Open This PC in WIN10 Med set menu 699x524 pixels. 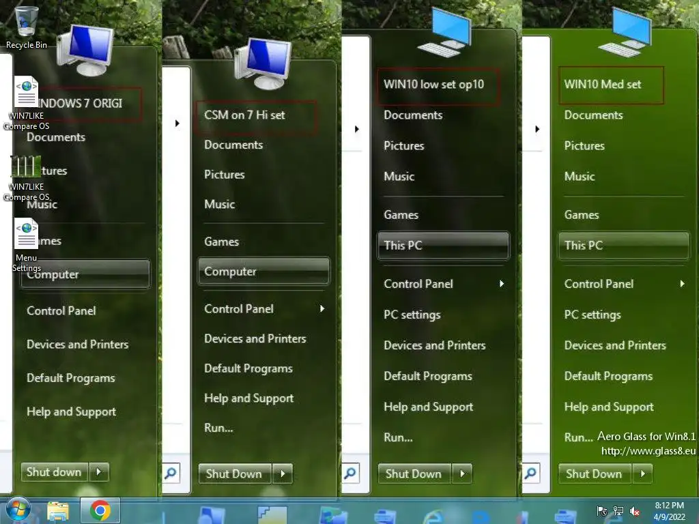(624, 245)
